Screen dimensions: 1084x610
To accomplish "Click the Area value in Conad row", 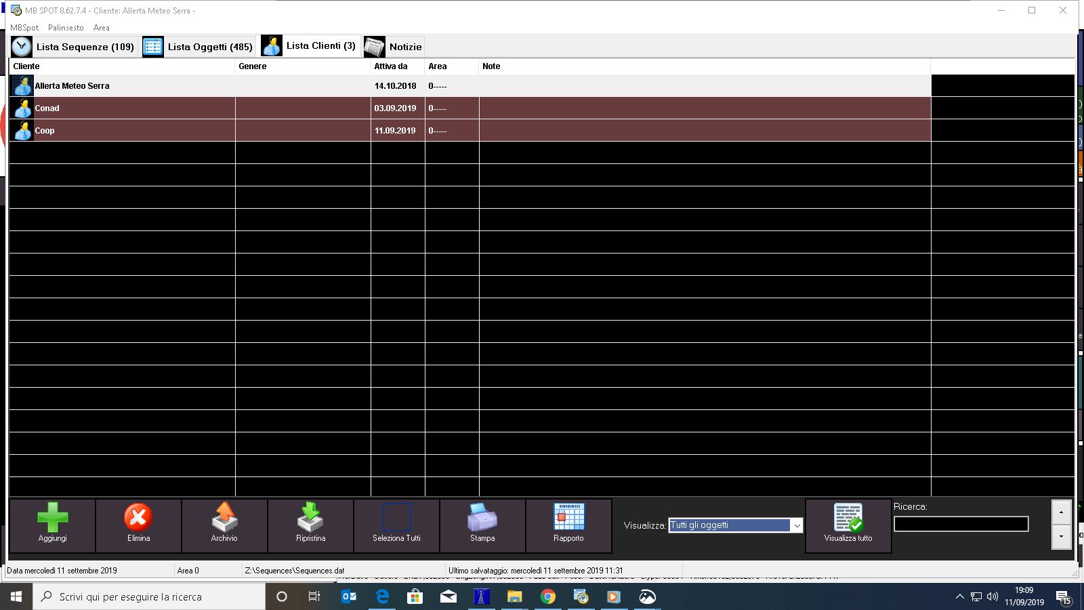I will point(438,108).
